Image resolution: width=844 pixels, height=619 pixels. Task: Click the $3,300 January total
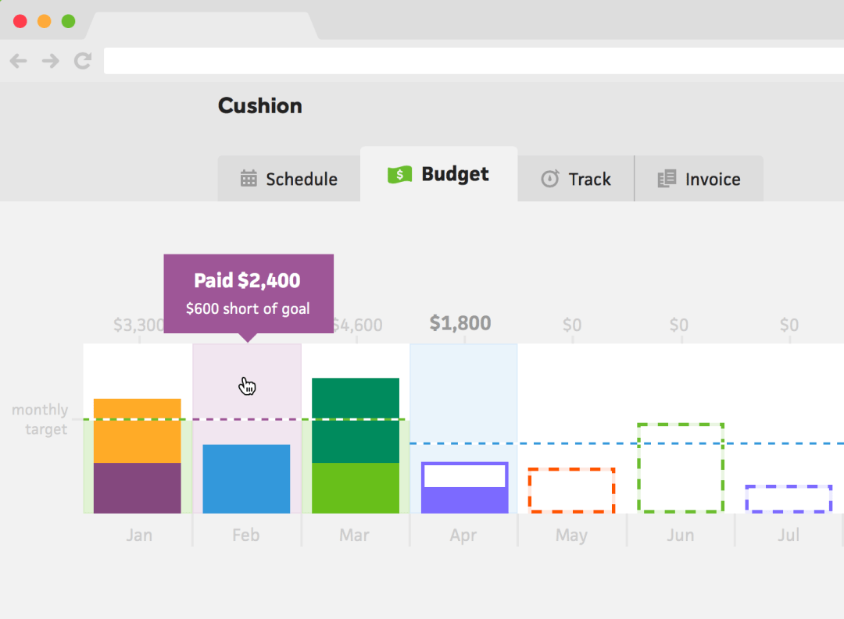click(138, 325)
